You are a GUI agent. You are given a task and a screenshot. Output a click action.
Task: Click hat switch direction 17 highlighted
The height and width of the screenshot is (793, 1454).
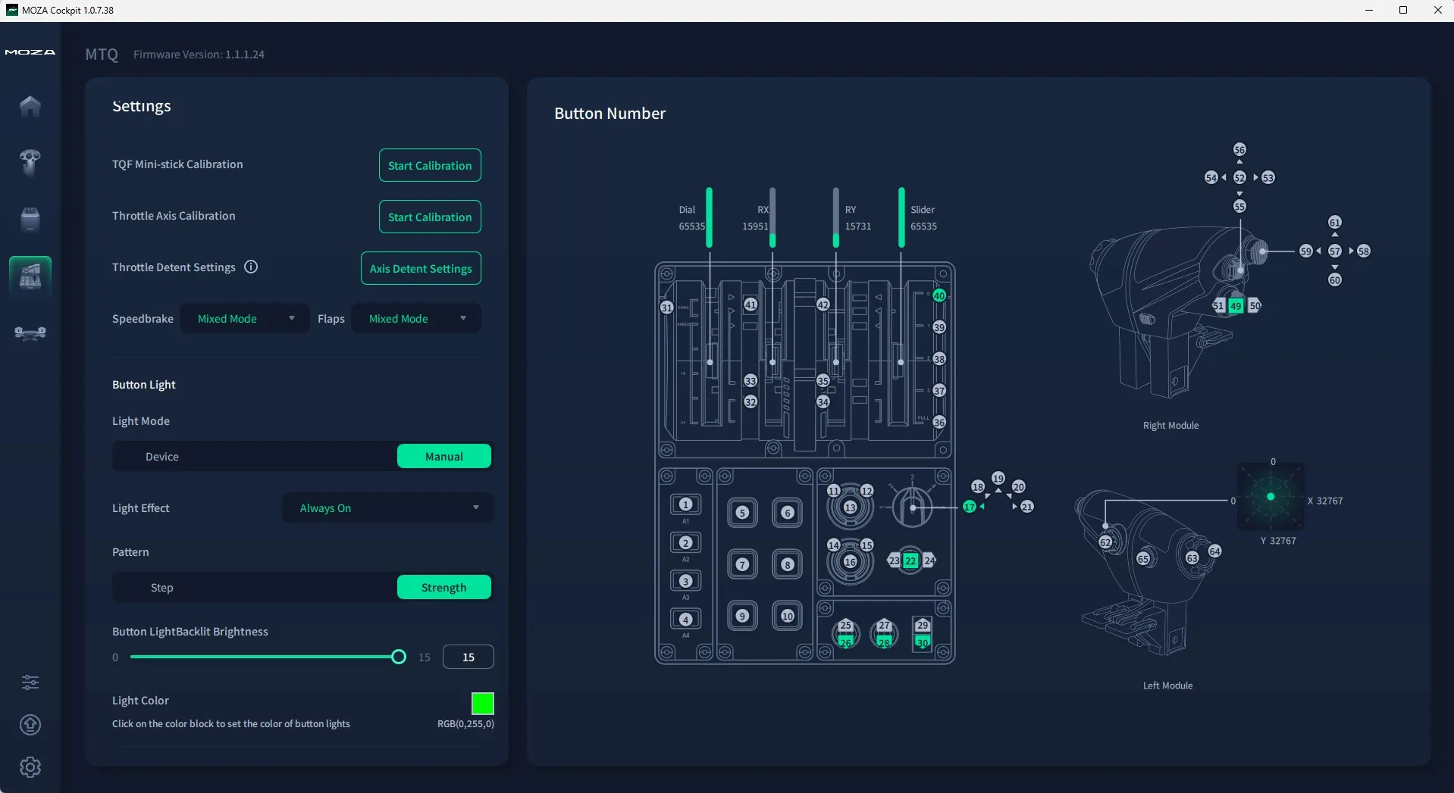969,507
